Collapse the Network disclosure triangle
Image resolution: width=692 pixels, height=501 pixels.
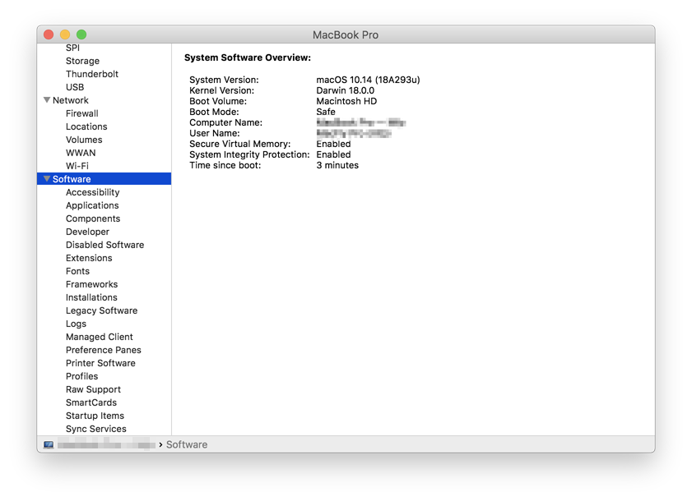pos(47,99)
